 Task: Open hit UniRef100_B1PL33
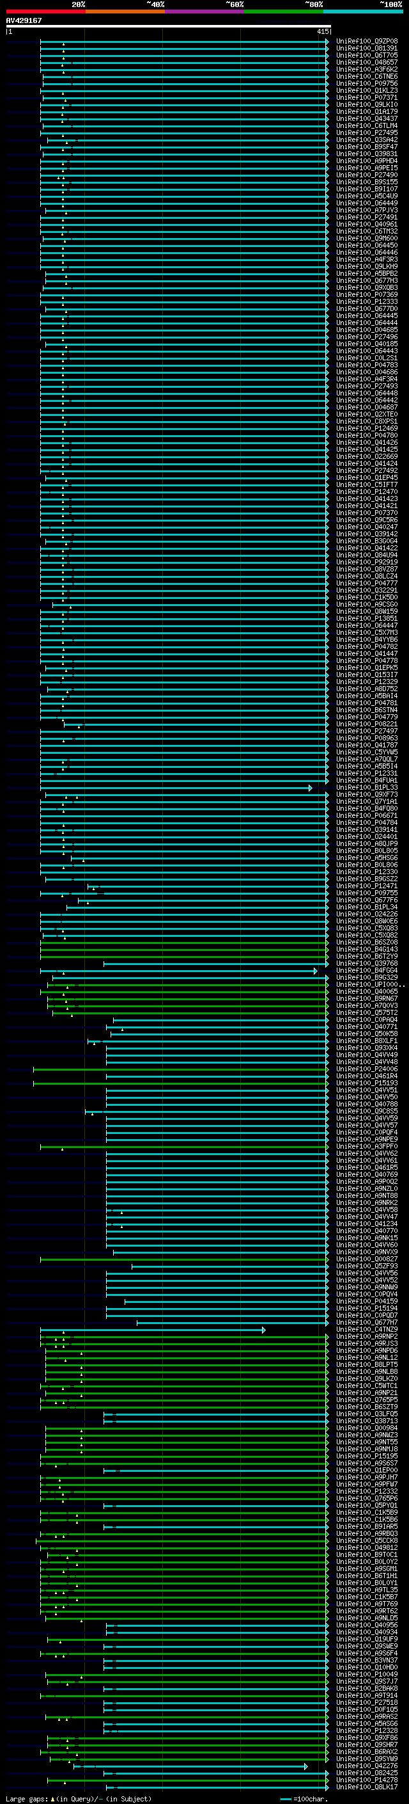pos(366,787)
